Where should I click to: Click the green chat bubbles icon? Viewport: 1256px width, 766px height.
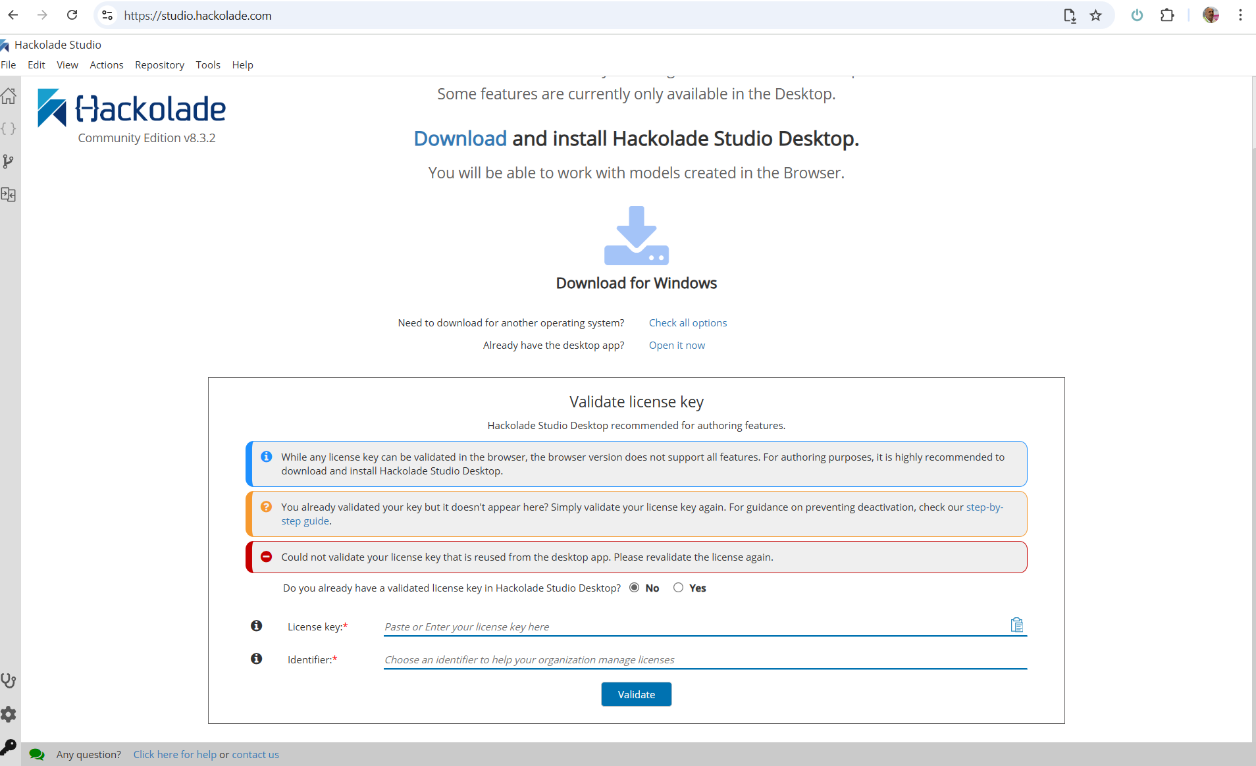(37, 754)
